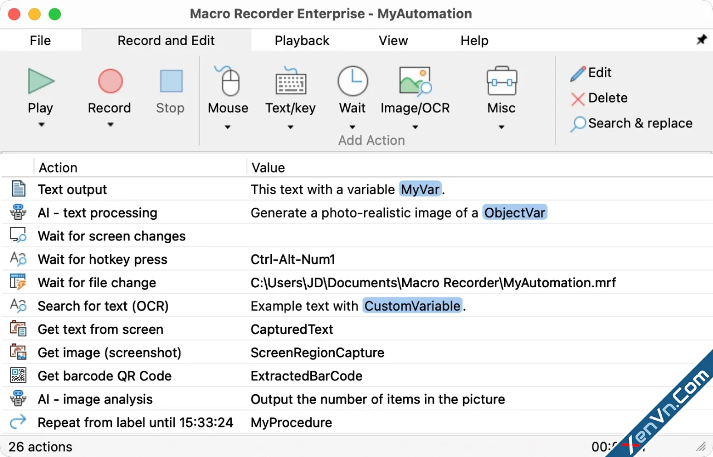Screen dimensions: 713x457
Task: Click the Text output row document icon
Action: pos(18,189)
